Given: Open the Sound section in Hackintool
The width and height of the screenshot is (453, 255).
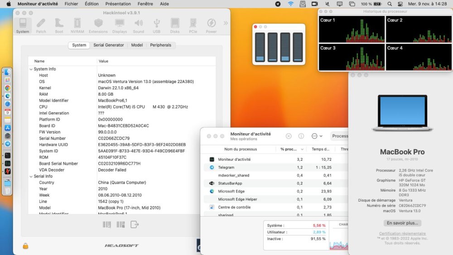Looking at the screenshot, I should [138, 26].
